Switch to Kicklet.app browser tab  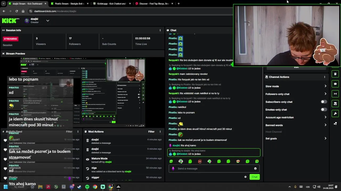tap(111, 4)
